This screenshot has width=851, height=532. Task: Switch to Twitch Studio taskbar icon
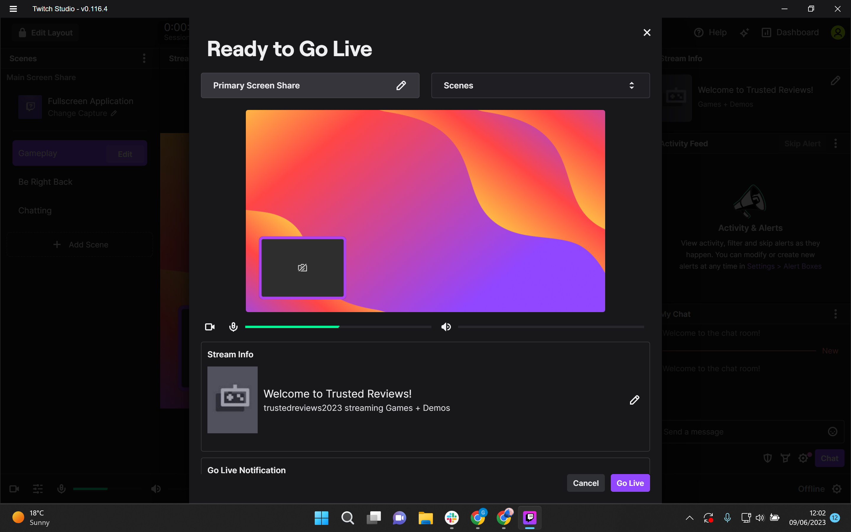530,518
